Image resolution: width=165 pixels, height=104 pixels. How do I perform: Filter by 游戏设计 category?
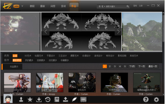98,56
